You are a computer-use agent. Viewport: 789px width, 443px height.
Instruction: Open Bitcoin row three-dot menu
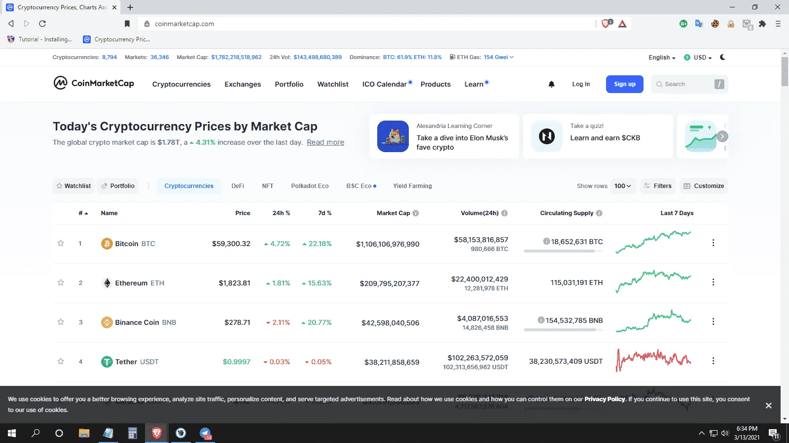[x=713, y=243]
